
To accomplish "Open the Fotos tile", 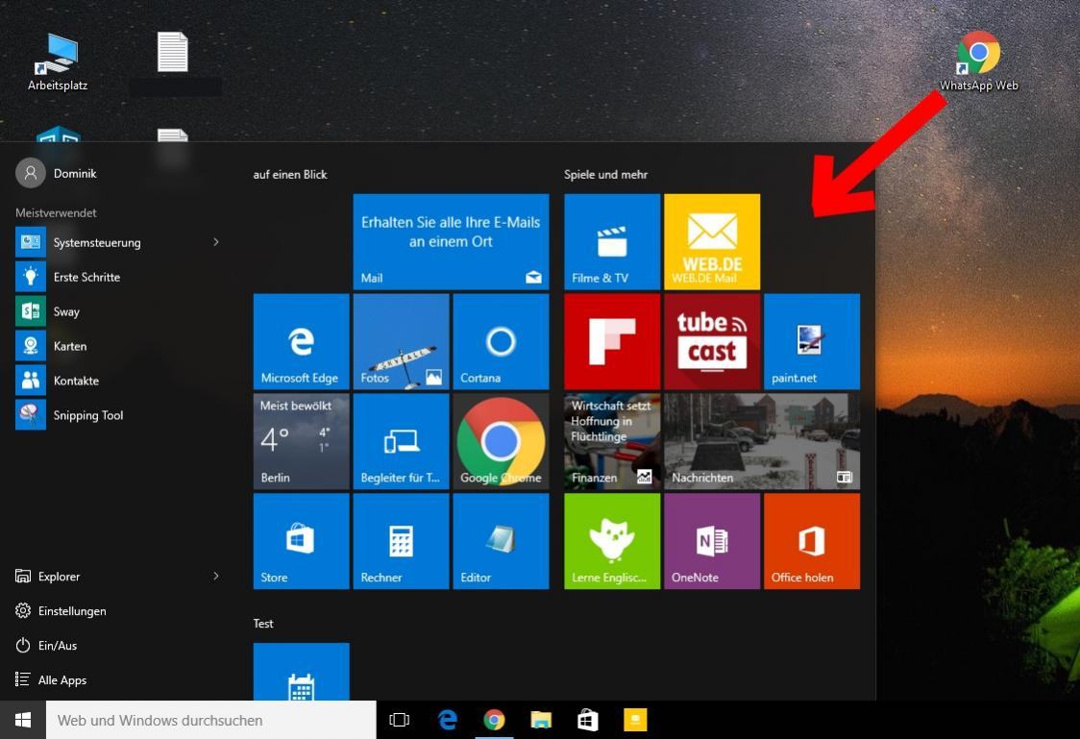I will [x=401, y=341].
